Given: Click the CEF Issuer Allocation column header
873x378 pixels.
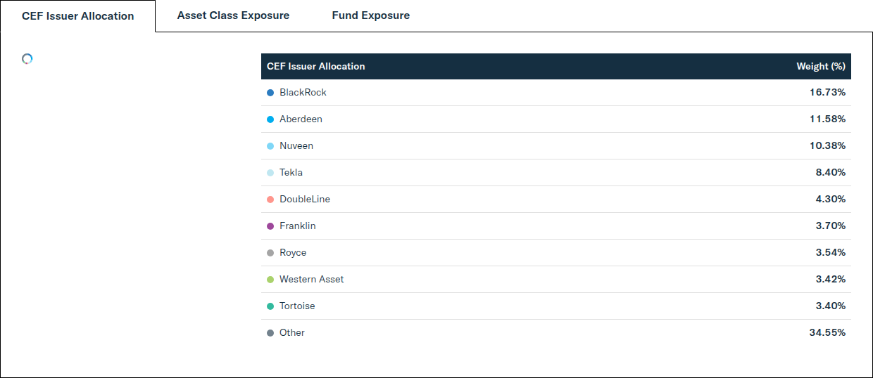Looking at the screenshot, I should [316, 66].
